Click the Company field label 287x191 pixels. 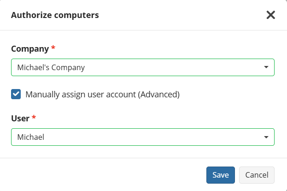[x=30, y=49]
